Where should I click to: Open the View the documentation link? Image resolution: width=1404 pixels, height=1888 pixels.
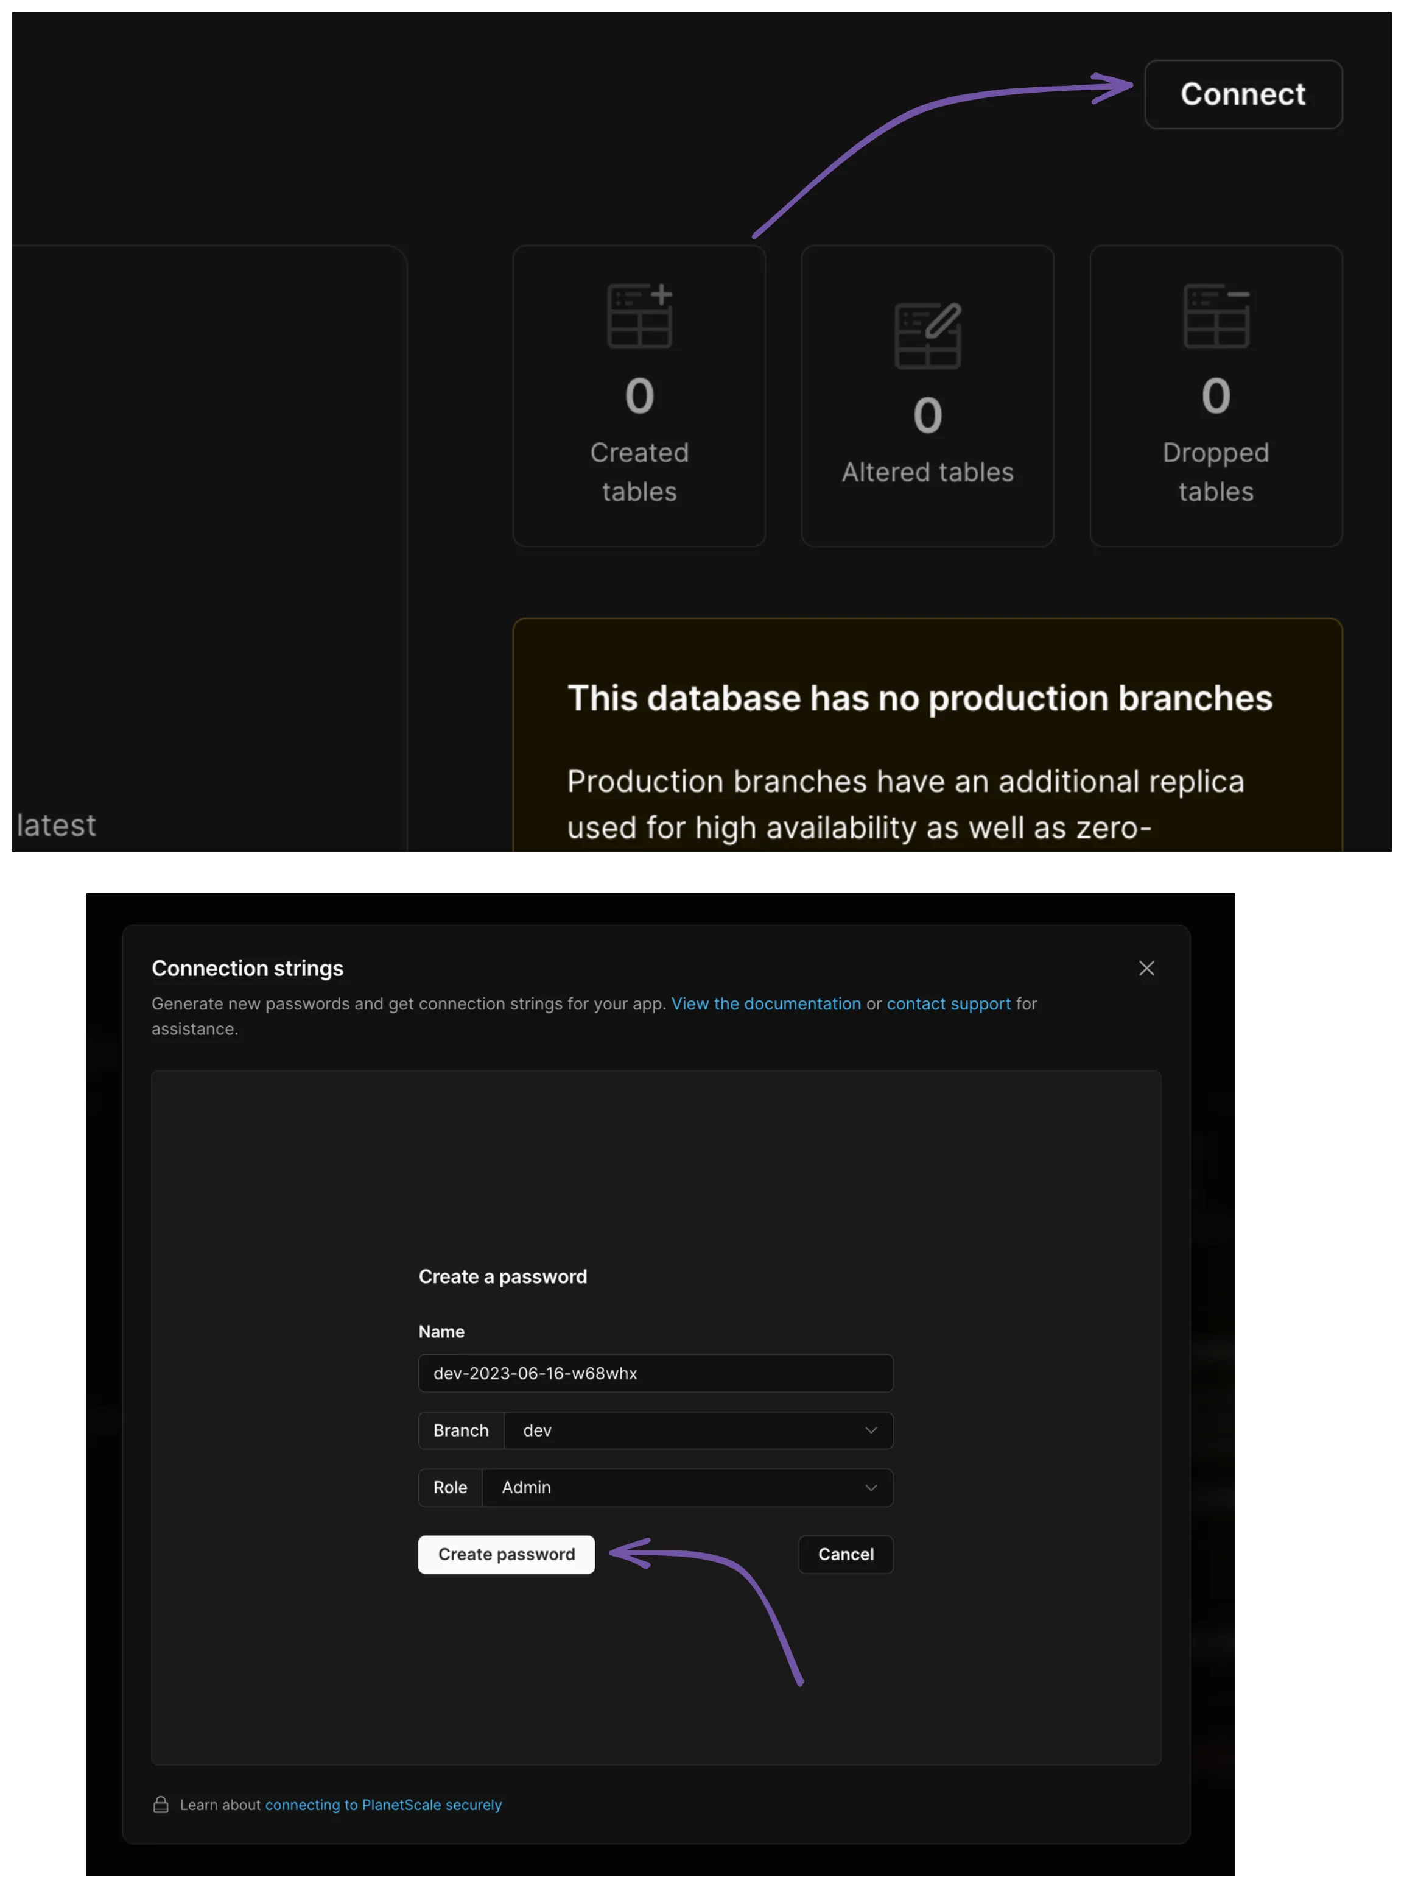(766, 1003)
